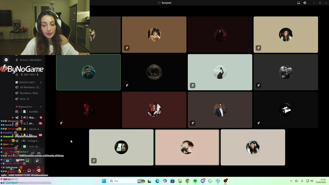Select the 'All Members: 15...' voice channel
Image resolution: width=329 pixels, height=185 pixels.
pyautogui.click(x=28, y=87)
